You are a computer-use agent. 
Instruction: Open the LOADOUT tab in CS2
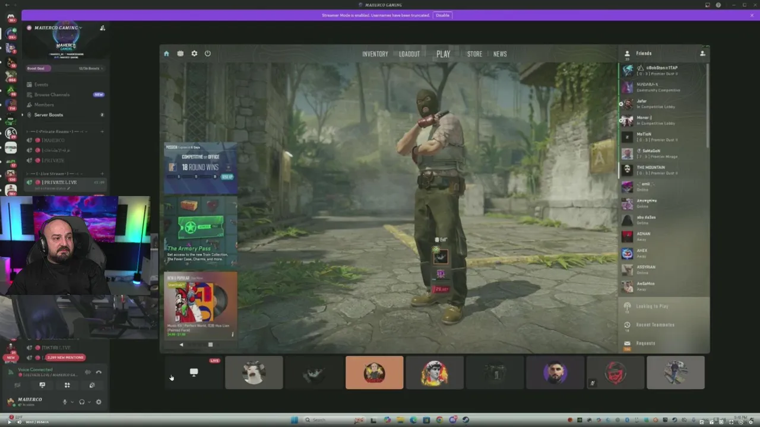tap(409, 54)
